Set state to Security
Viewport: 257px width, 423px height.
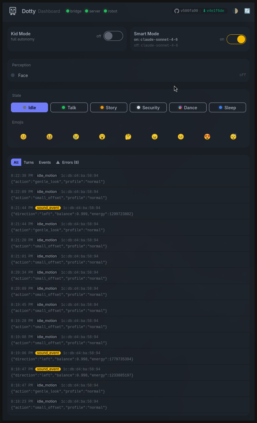148,107
